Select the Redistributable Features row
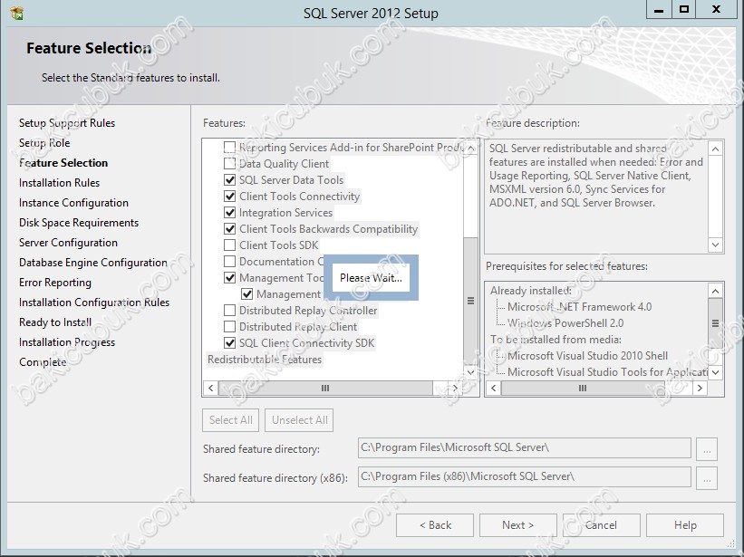This screenshot has width=744, height=557. pyautogui.click(x=265, y=360)
